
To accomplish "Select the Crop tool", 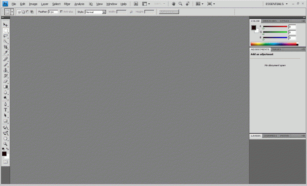I will coord(5,47).
